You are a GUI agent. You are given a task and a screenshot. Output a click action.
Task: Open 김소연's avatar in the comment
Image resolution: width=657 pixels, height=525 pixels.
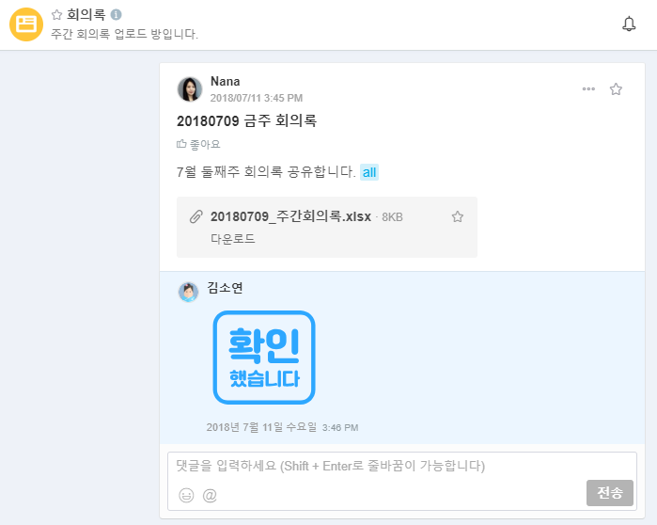[189, 292]
